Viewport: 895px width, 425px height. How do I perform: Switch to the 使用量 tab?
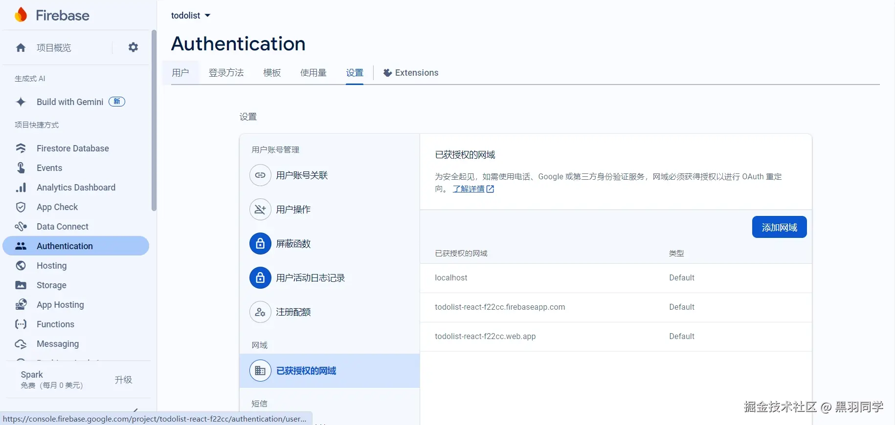coord(313,73)
